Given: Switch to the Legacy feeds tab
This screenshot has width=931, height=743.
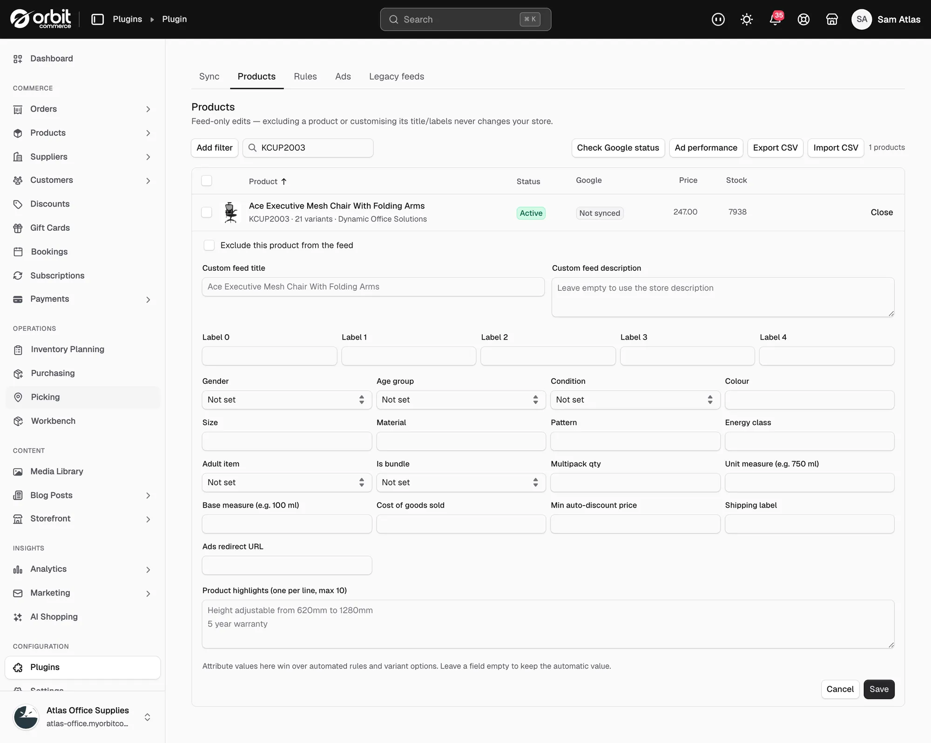Looking at the screenshot, I should click(x=397, y=76).
